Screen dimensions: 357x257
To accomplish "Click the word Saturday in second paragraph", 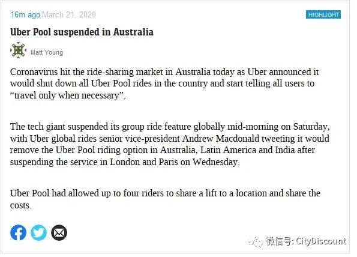I will 311,127.
